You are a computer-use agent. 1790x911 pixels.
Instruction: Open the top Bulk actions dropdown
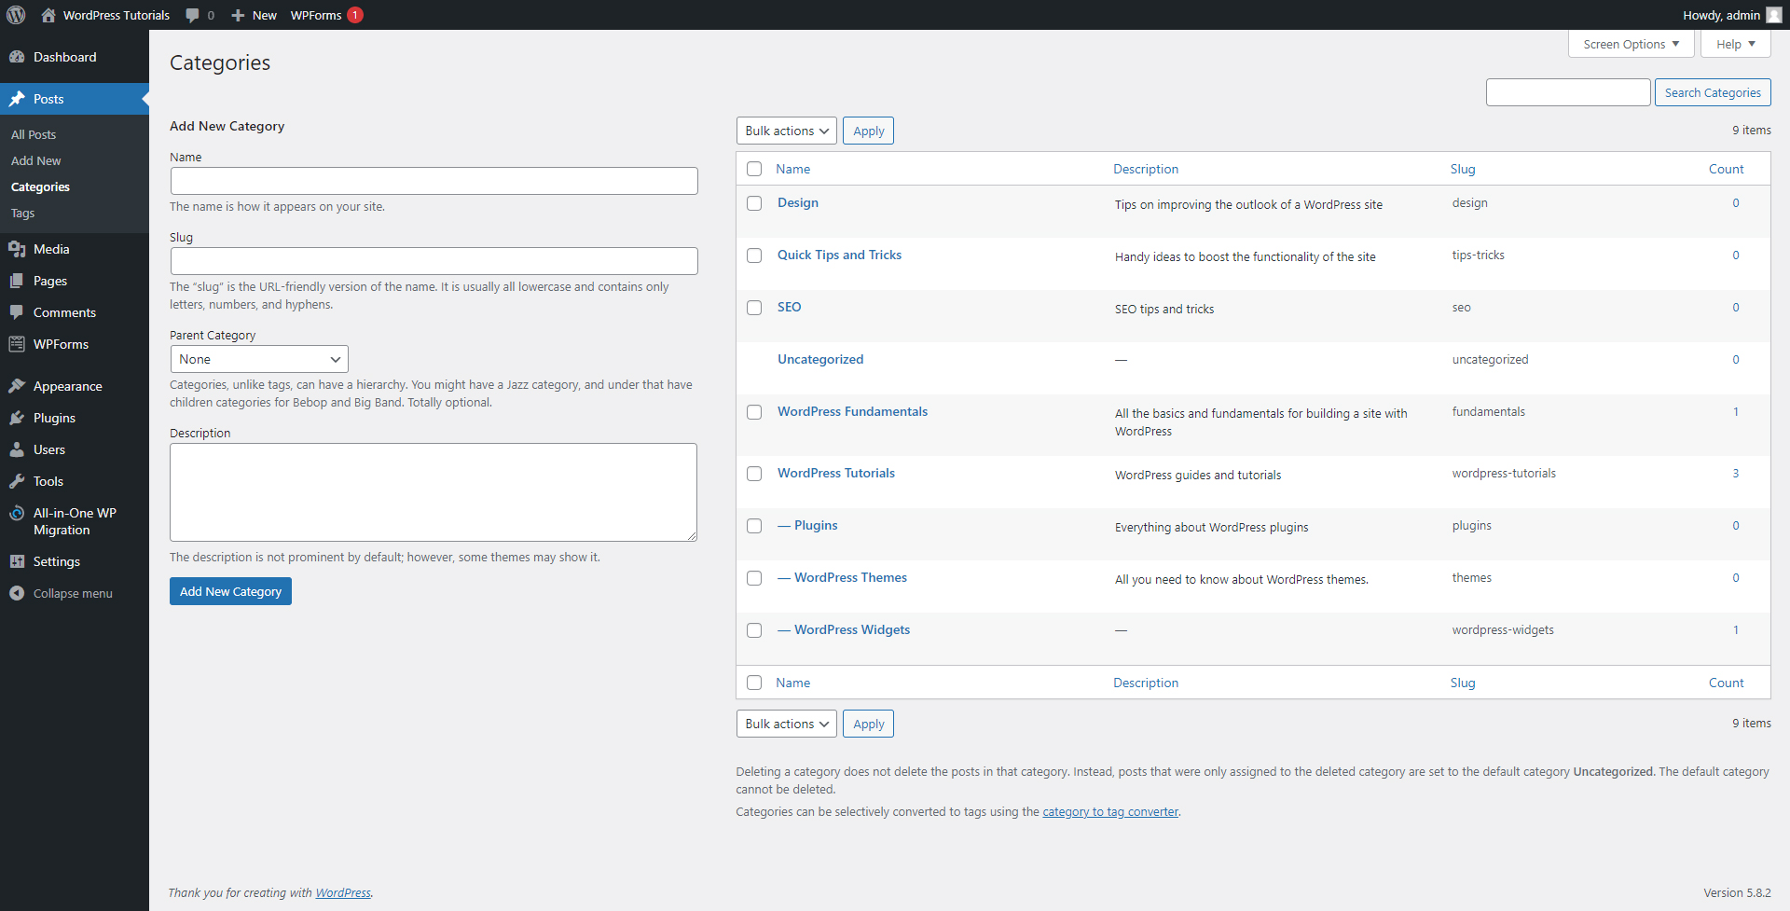click(x=786, y=131)
